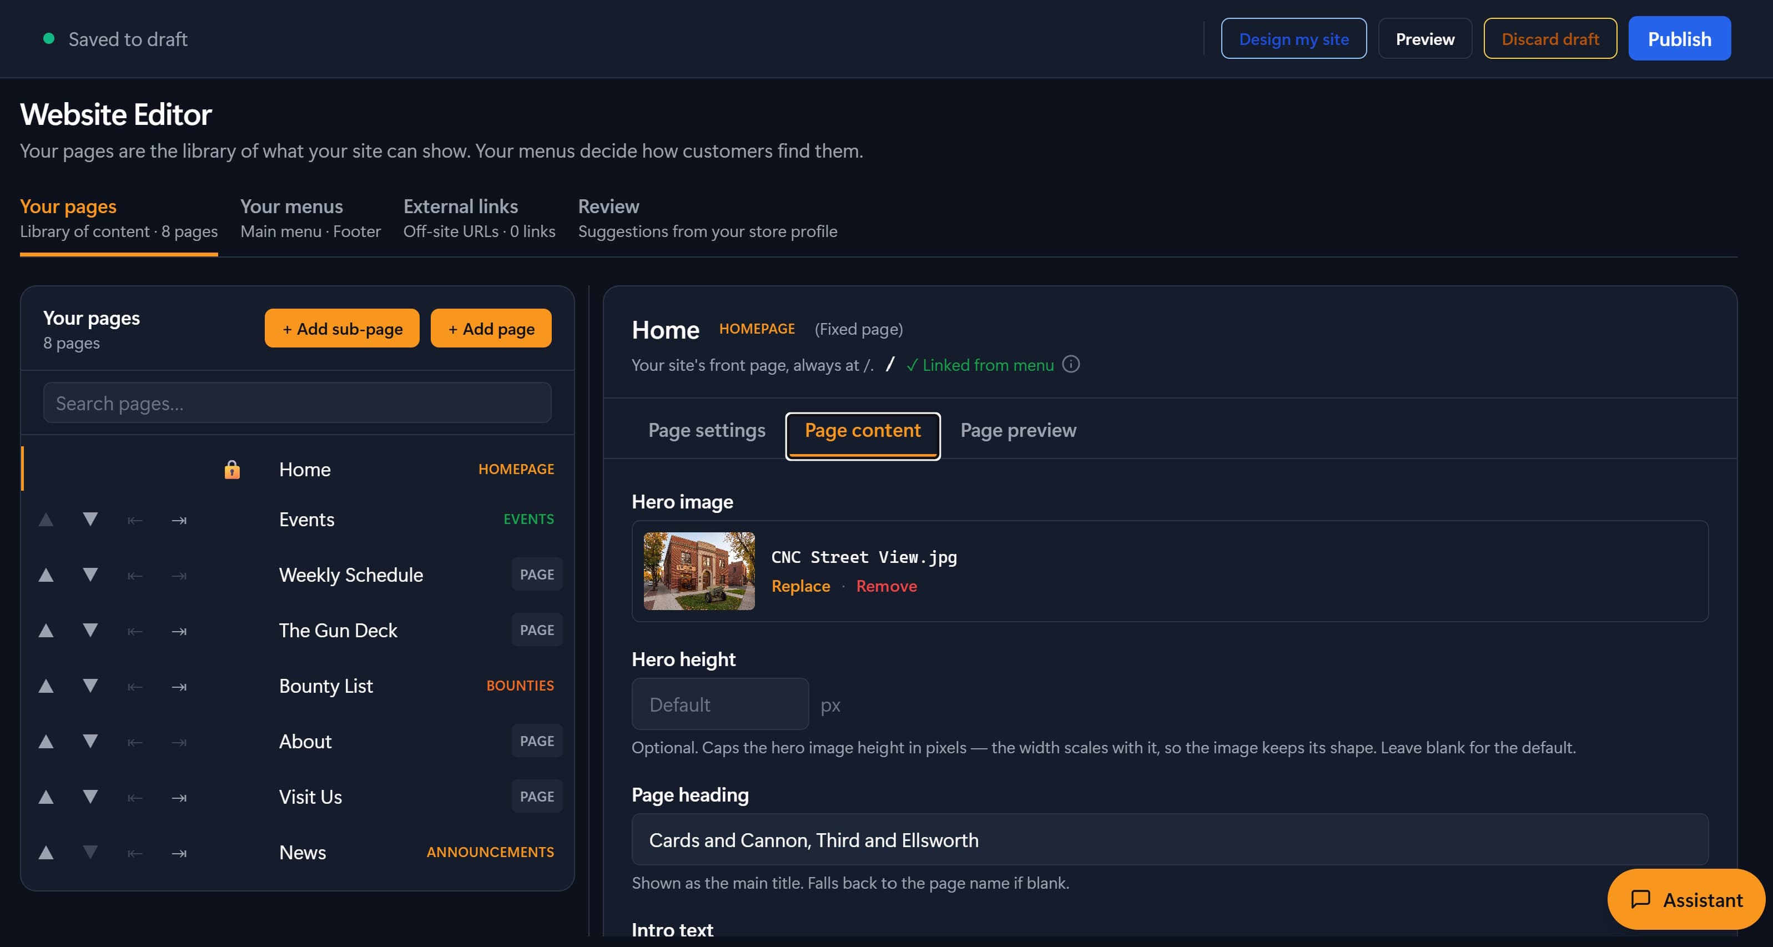1773x947 pixels.
Task: Move Events page down with arrow
Action: point(90,520)
